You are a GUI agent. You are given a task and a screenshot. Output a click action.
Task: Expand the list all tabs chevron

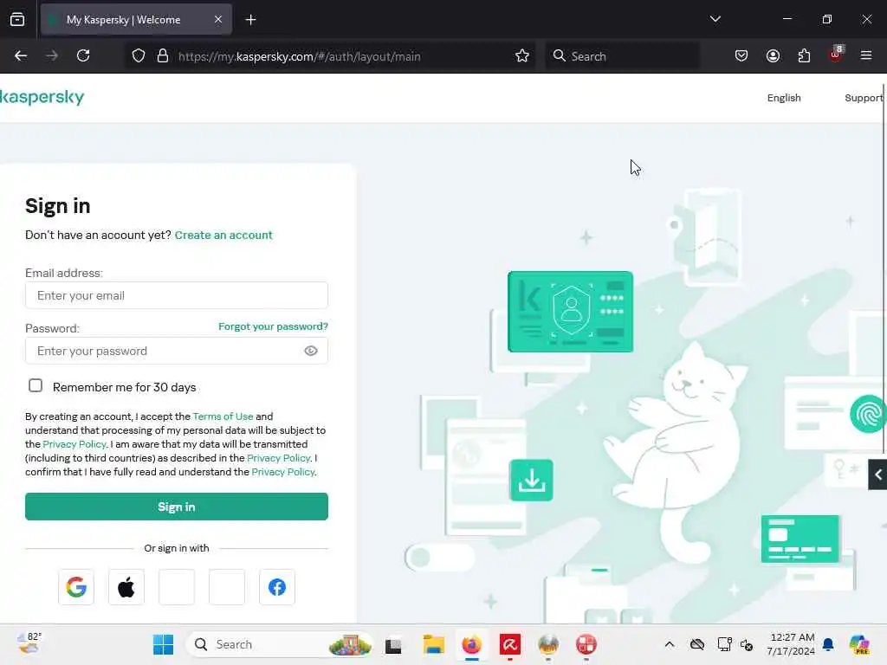(715, 19)
